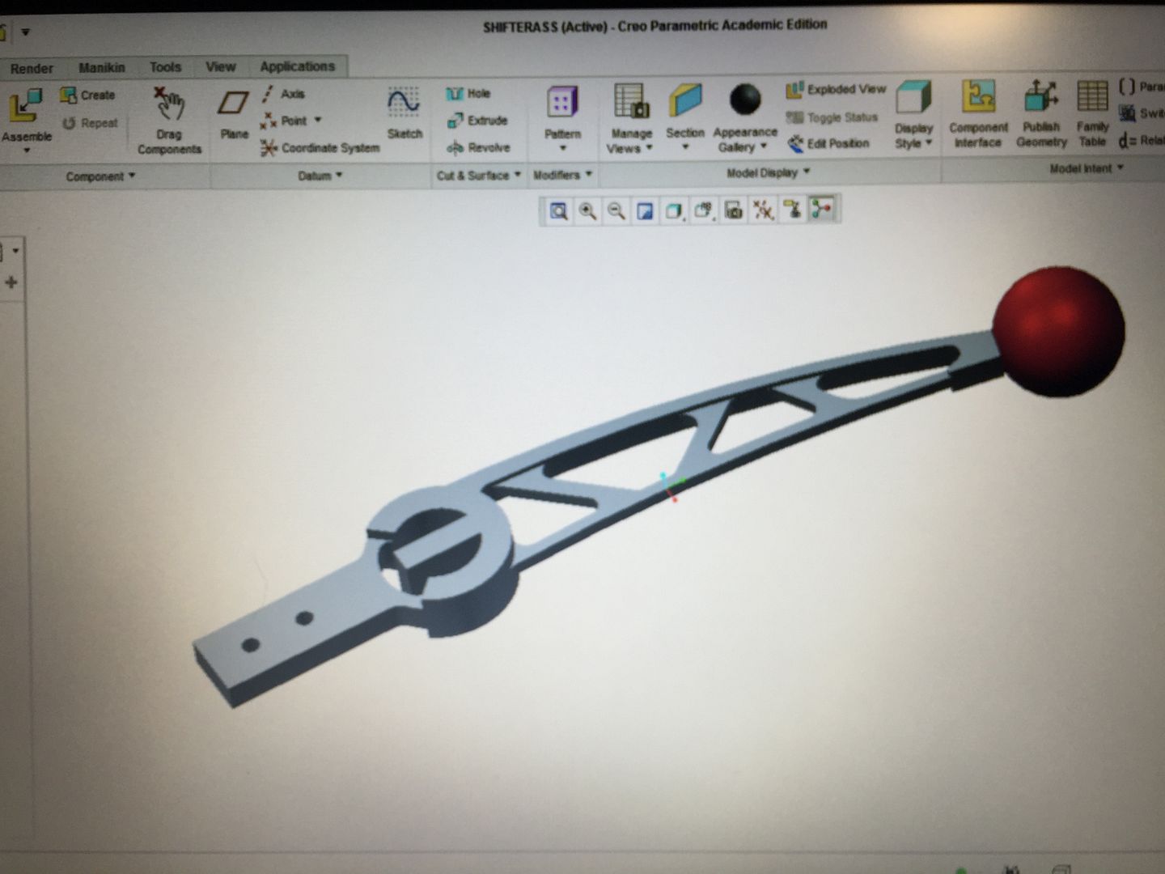This screenshot has height=874, width=1165.
Task: Click the plus button in left panel
Action: tap(11, 282)
